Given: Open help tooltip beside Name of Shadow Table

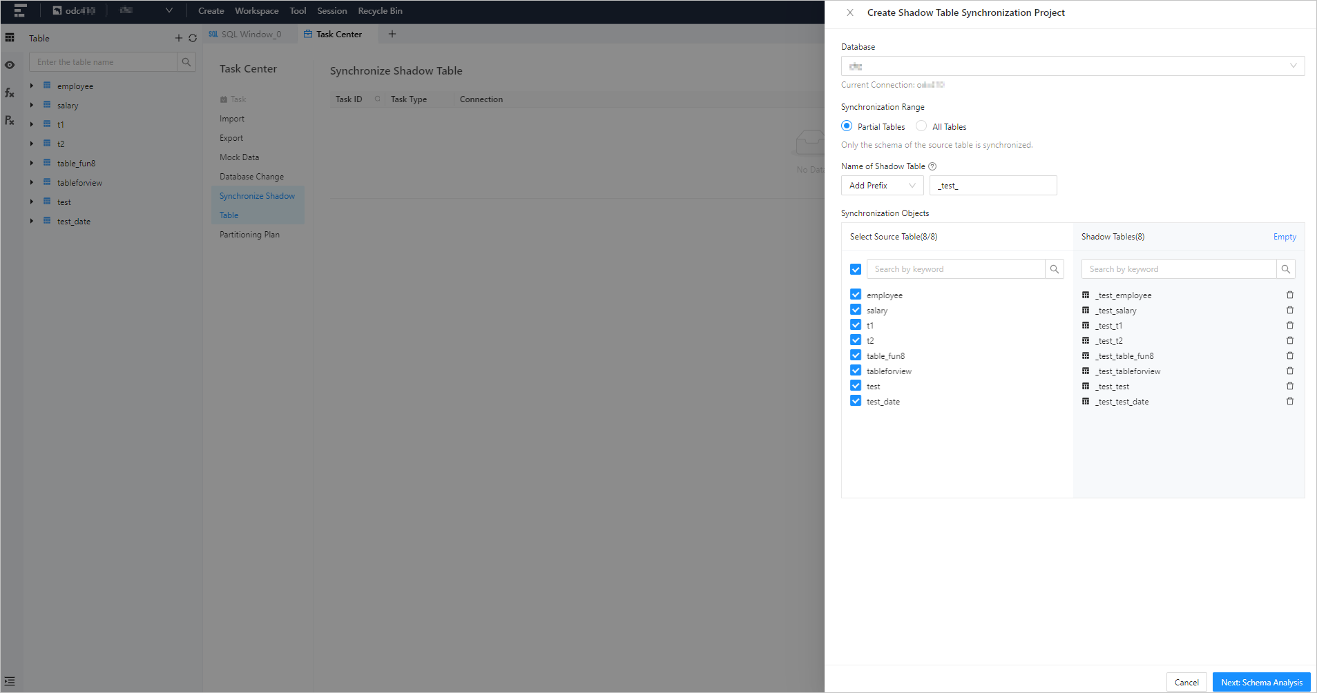Looking at the screenshot, I should click(x=932, y=166).
